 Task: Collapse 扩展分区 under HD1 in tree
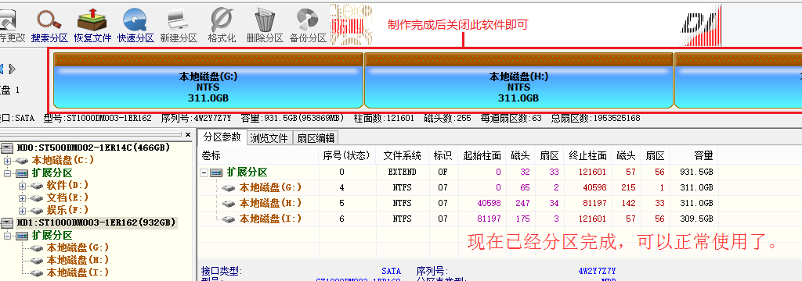point(8,236)
